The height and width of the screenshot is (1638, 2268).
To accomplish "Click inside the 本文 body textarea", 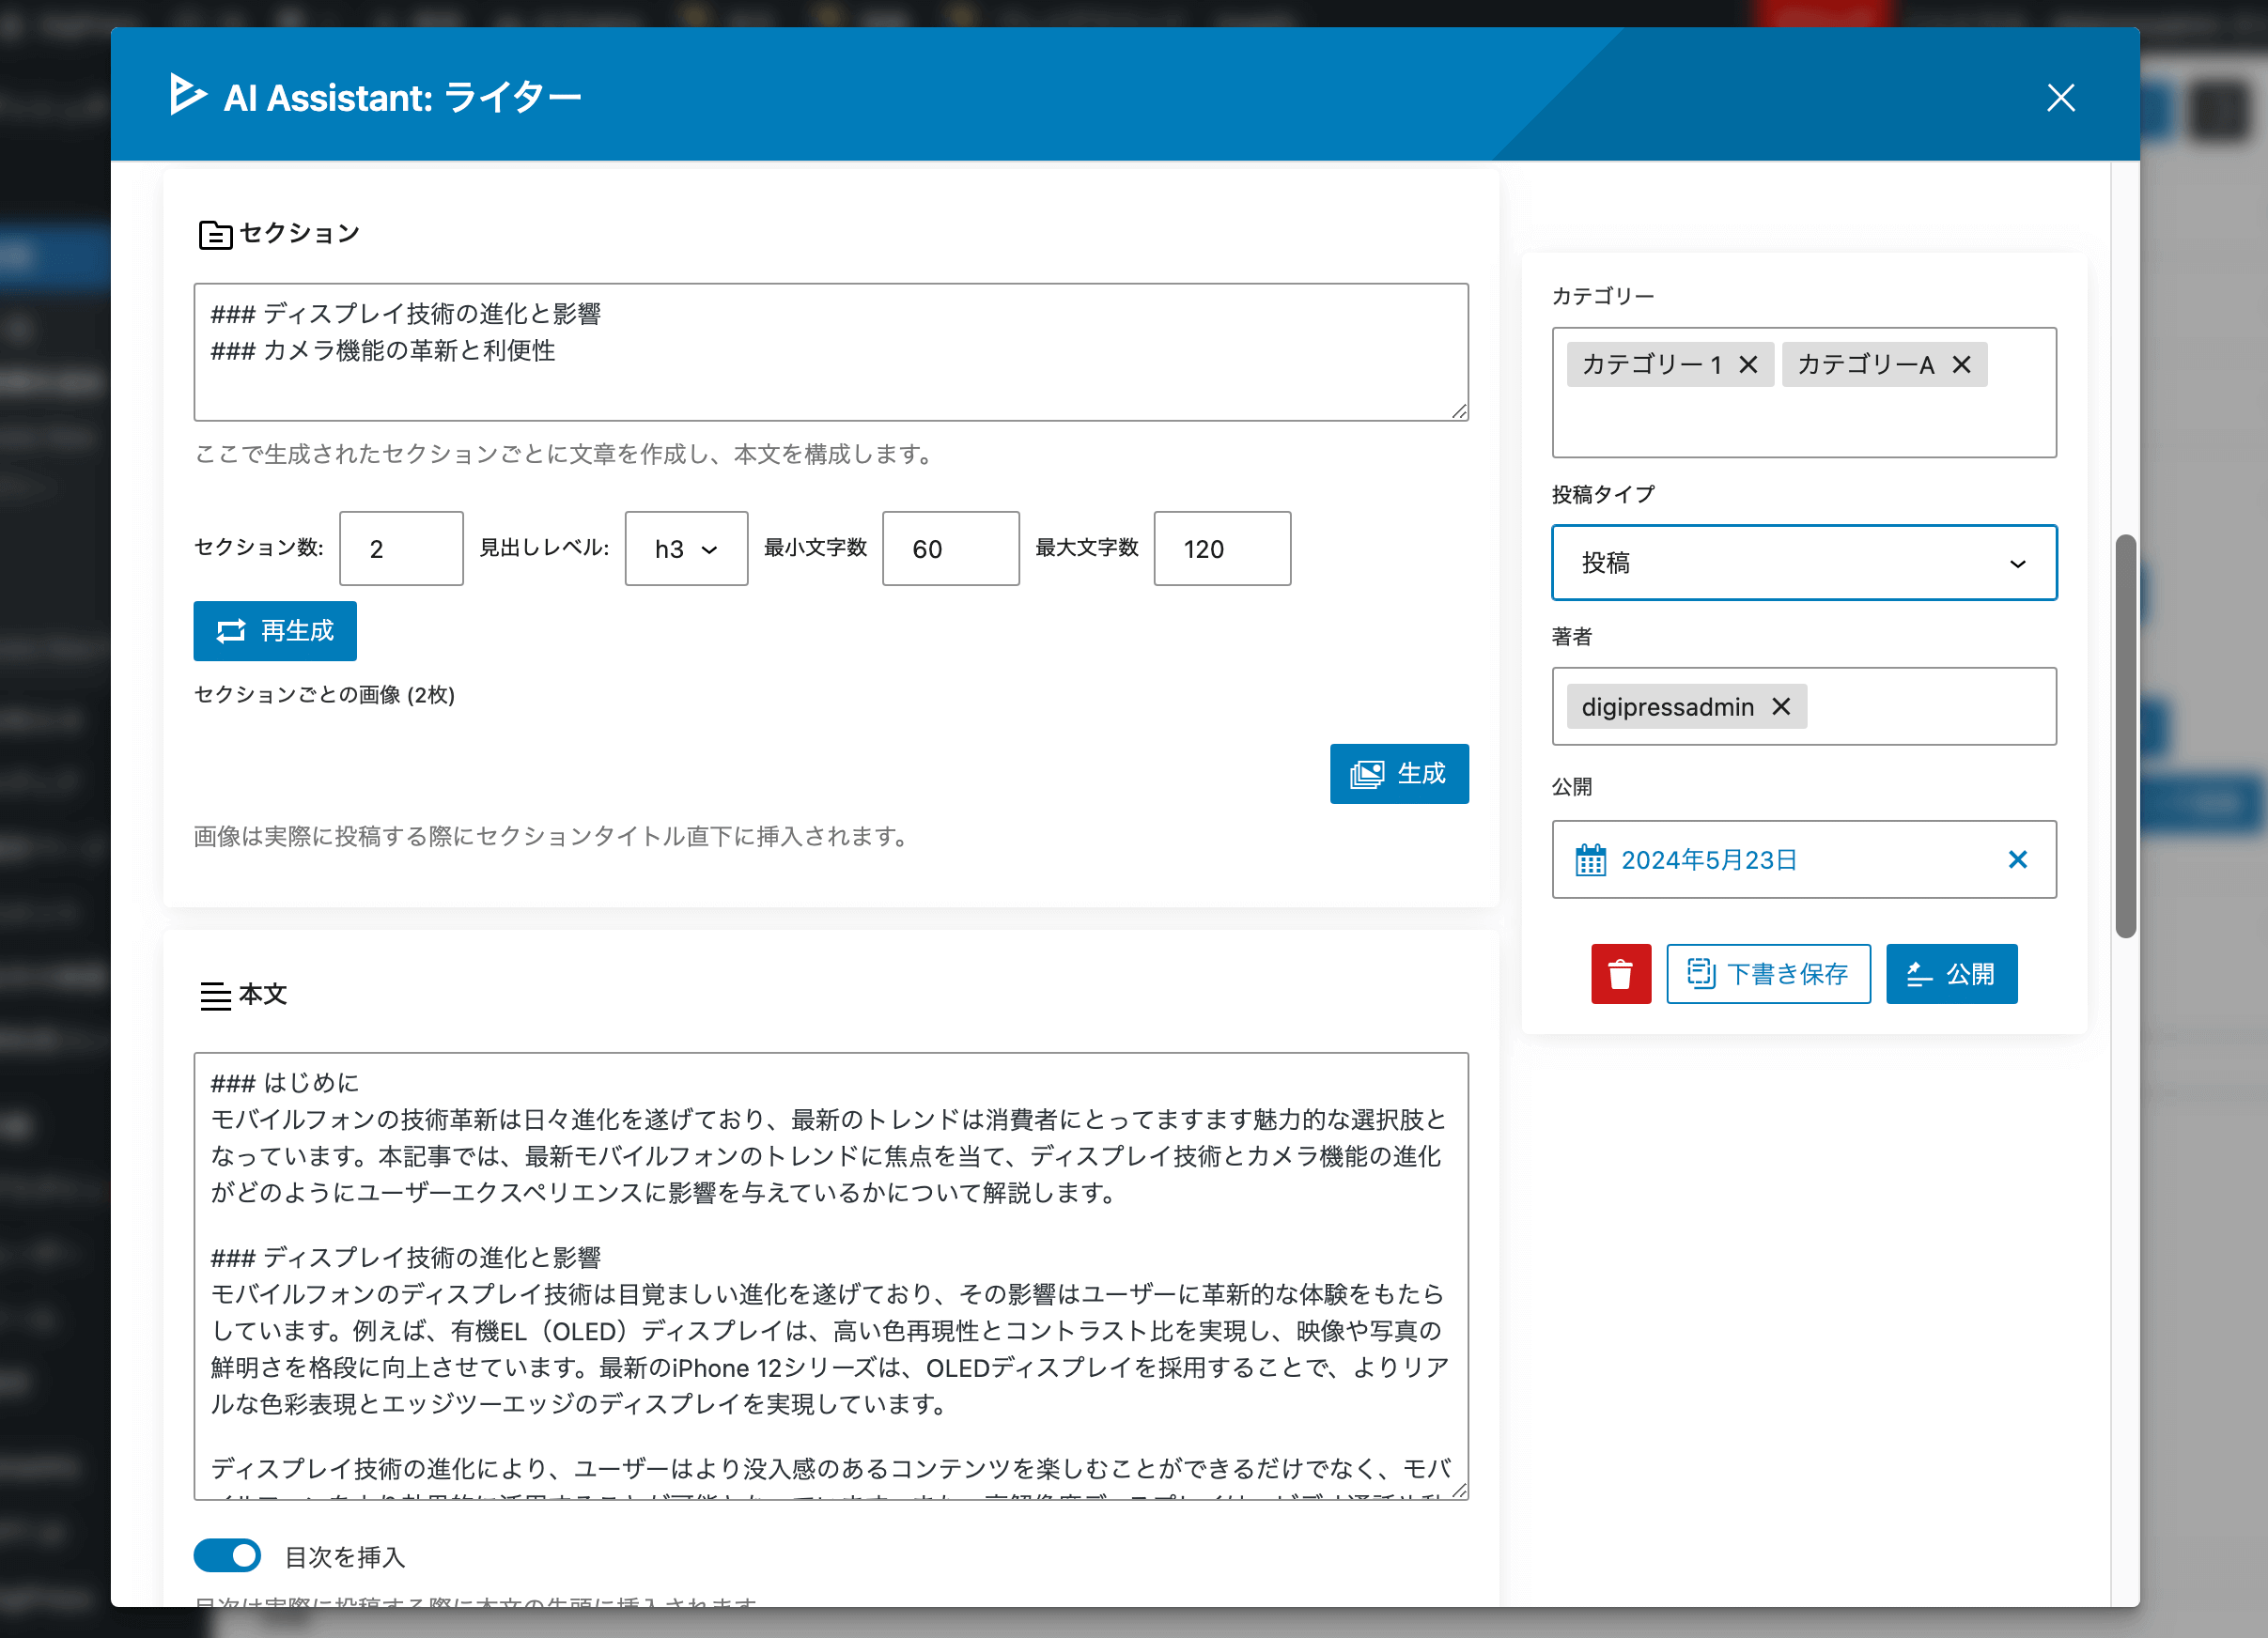I will (x=831, y=1276).
